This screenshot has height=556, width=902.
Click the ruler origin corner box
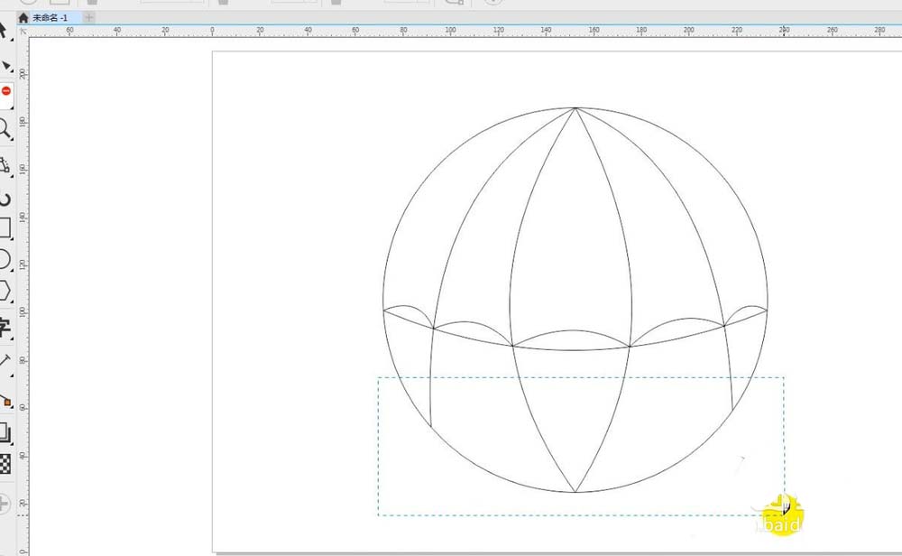click(x=23, y=32)
